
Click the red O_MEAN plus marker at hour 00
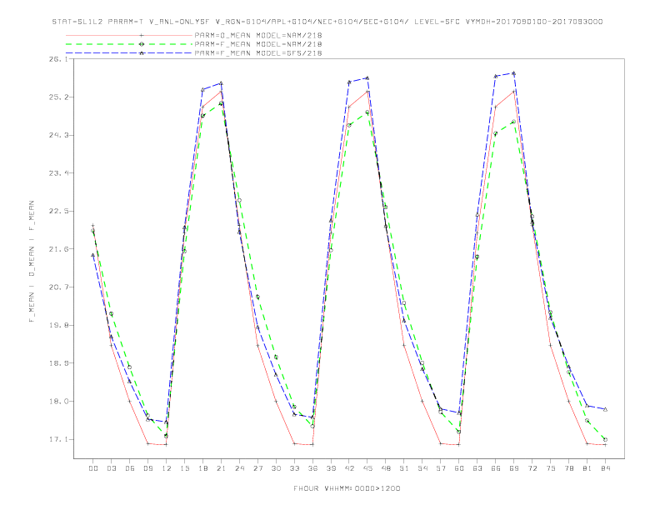tap(93, 226)
